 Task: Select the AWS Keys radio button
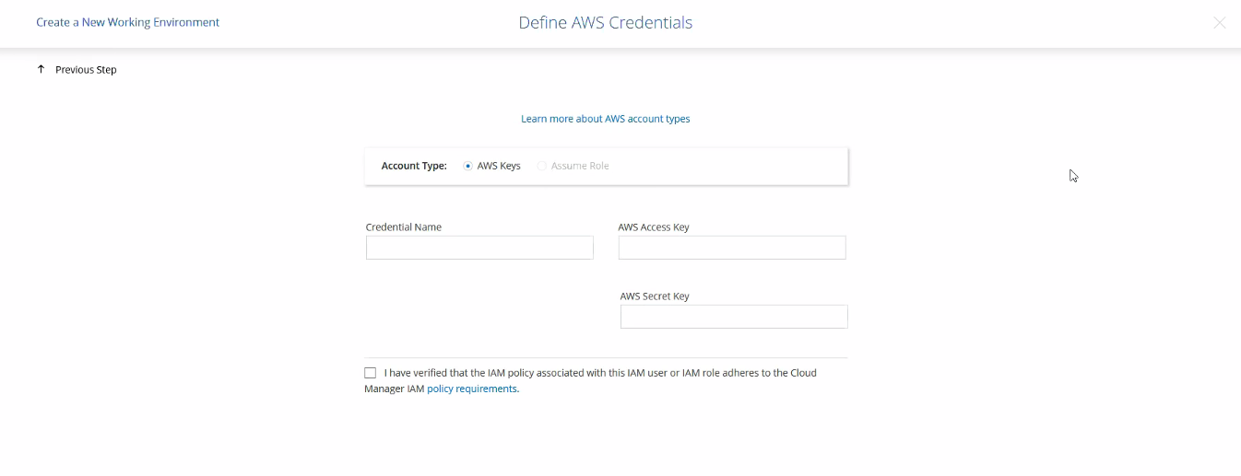468,166
